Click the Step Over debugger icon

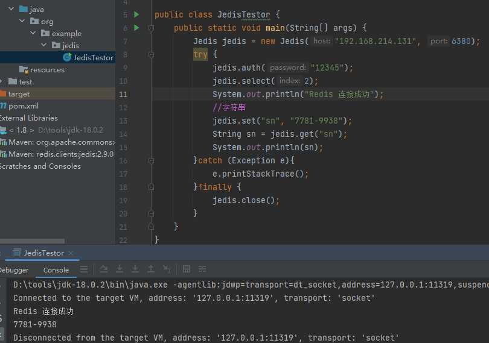click(104, 269)
